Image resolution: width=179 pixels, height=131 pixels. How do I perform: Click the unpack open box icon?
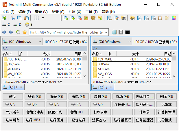[x=93, y=18]
